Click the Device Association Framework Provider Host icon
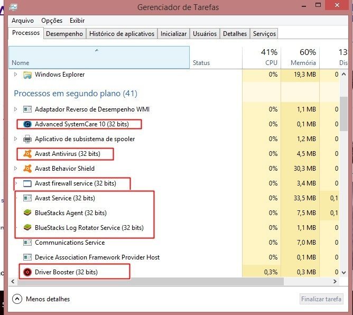 click(x=27, y=257)
